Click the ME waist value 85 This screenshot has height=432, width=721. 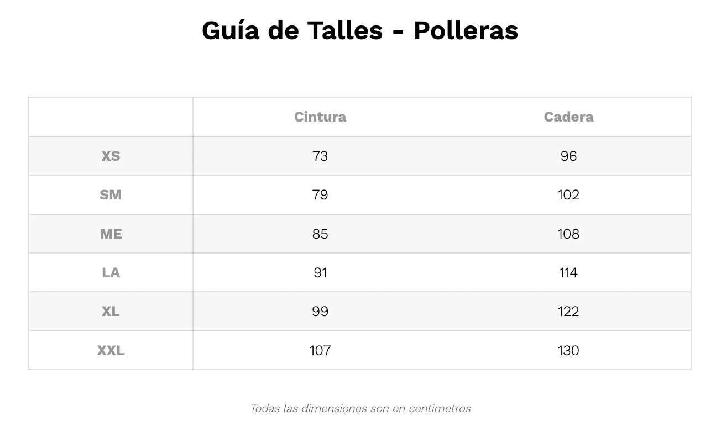click(x=320, y=234)
